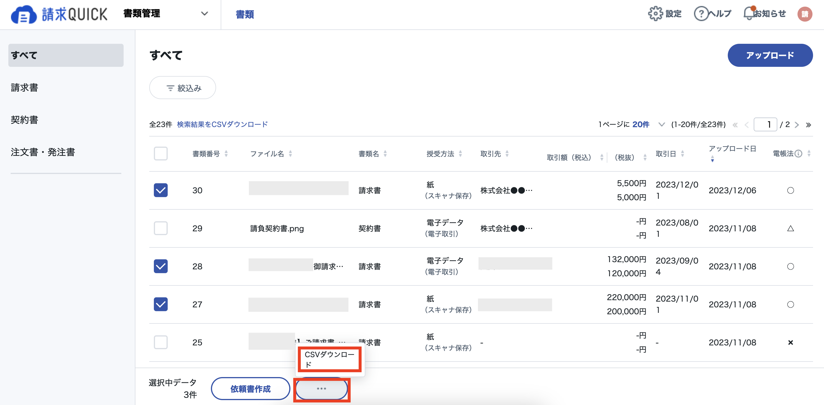Click the × status in row 25
This screenshot has height=405, width=824.
point(790,342)
